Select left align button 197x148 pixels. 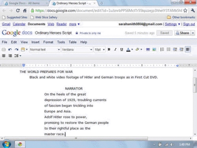point(188,50)
